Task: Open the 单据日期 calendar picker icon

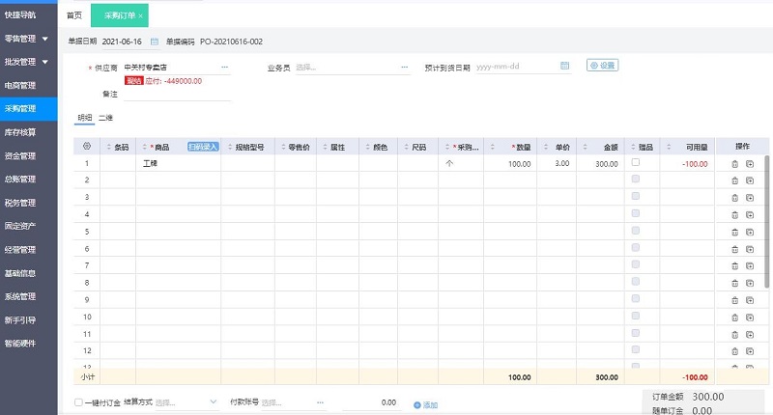Action: tap(155, 41)
